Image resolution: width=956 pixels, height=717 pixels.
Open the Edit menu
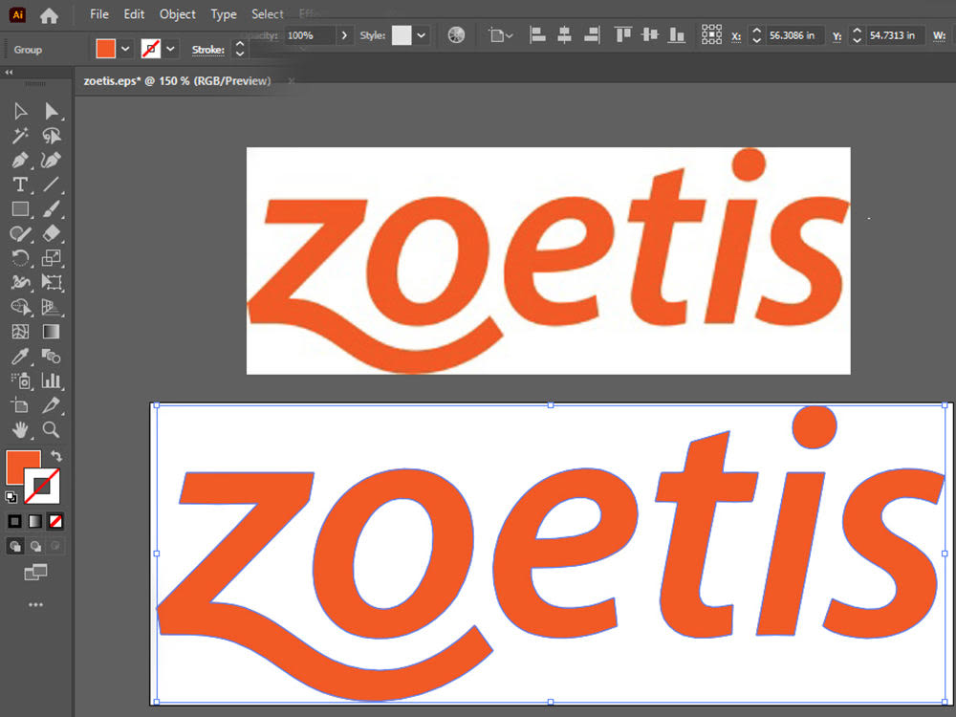[x=134, y=14]
